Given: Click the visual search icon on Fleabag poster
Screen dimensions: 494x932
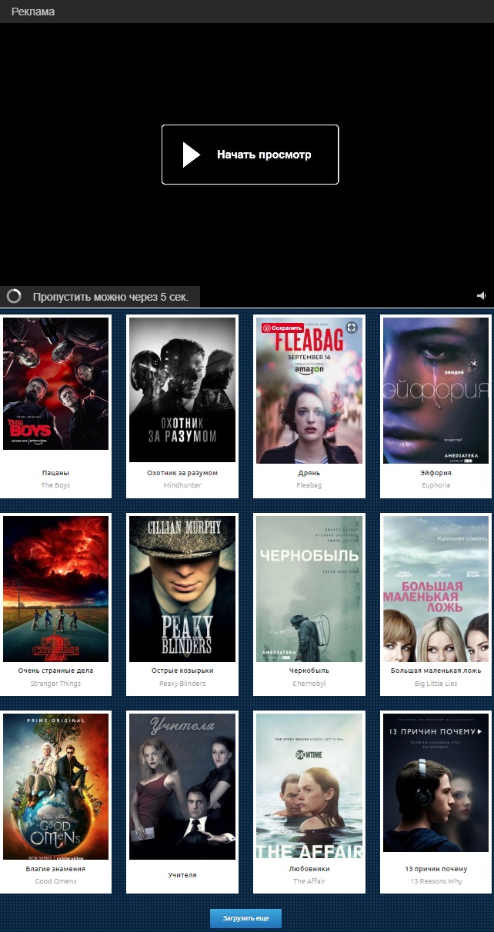Looking at the screenshot, I should coord(352,328).
